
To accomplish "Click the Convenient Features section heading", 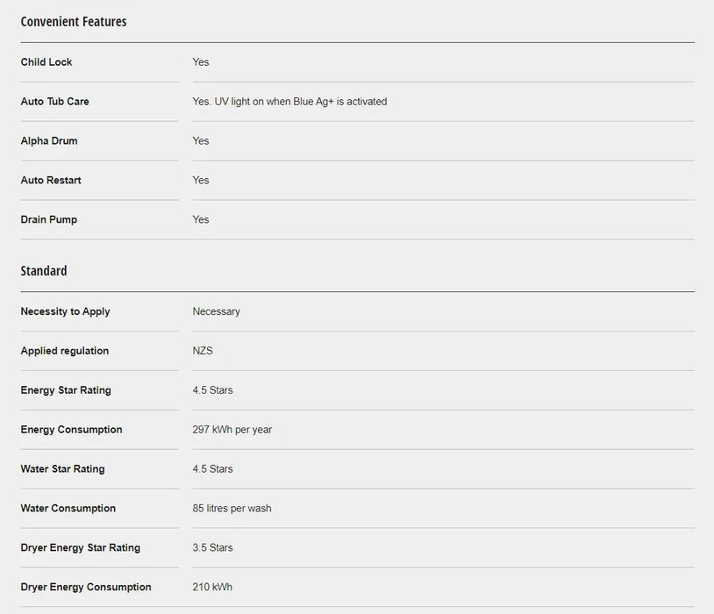I will click(74, 22).
